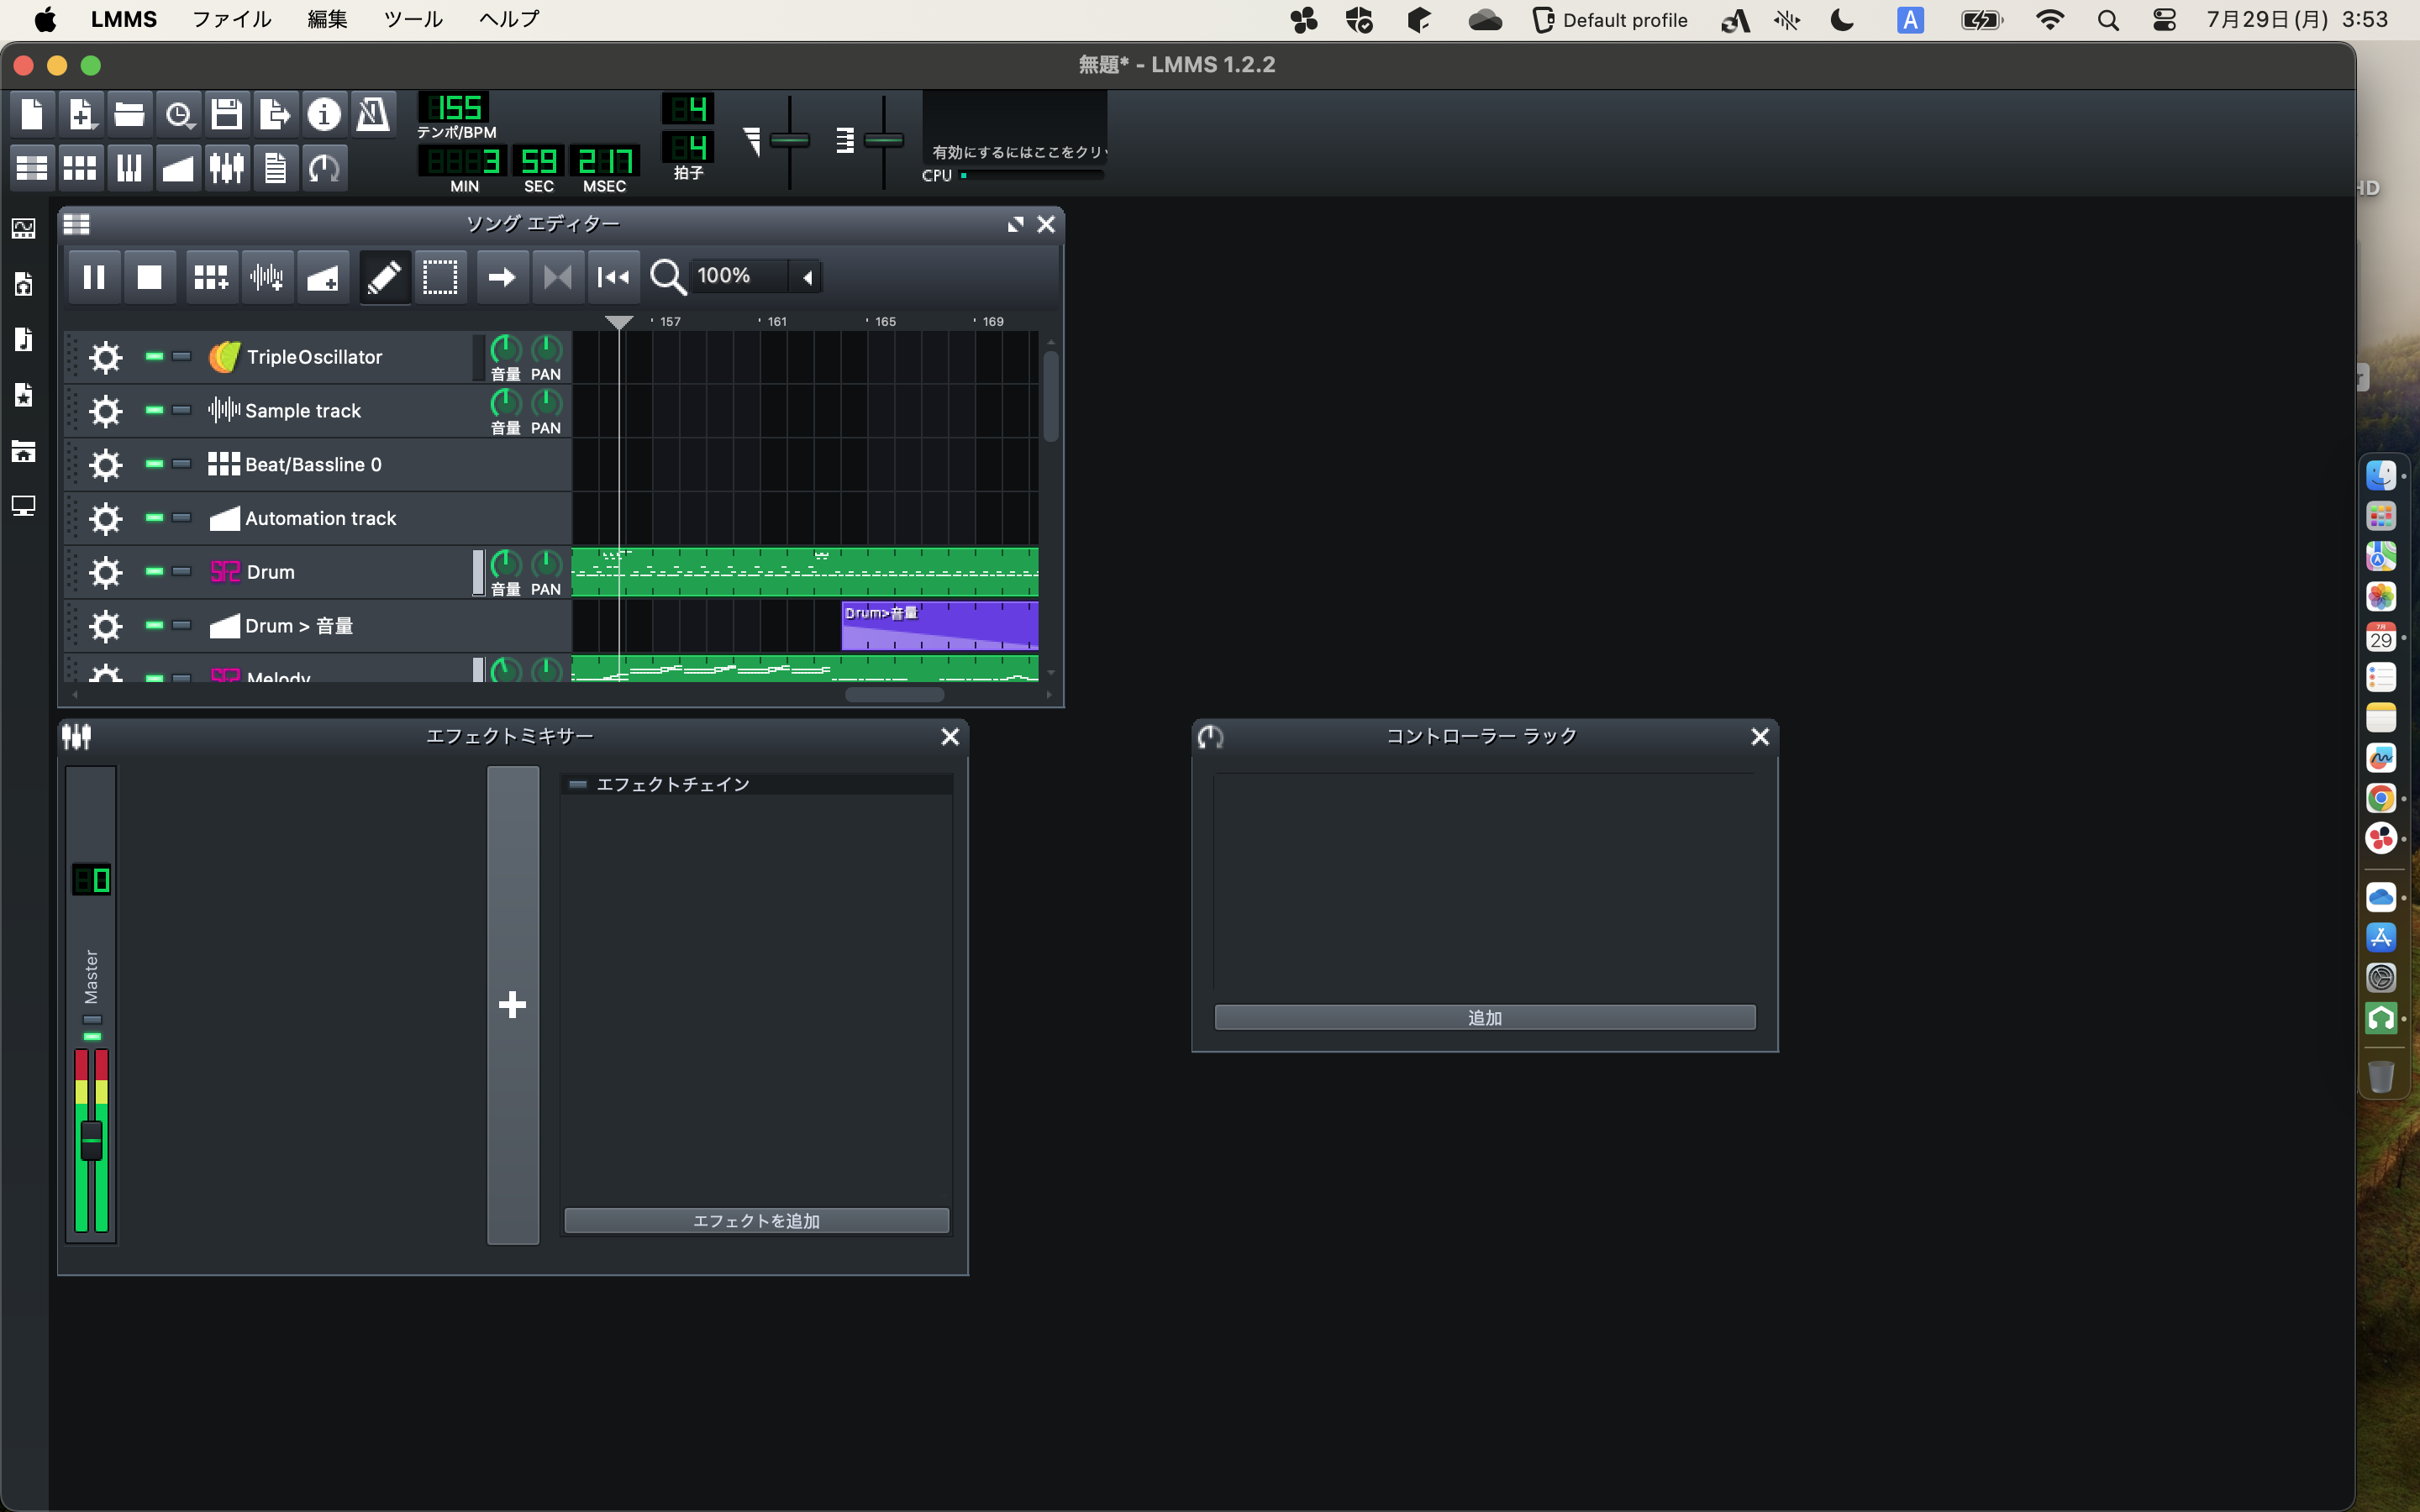Open LMMS application menu
Screen dimensions: 2420x1512
point(124,20)
